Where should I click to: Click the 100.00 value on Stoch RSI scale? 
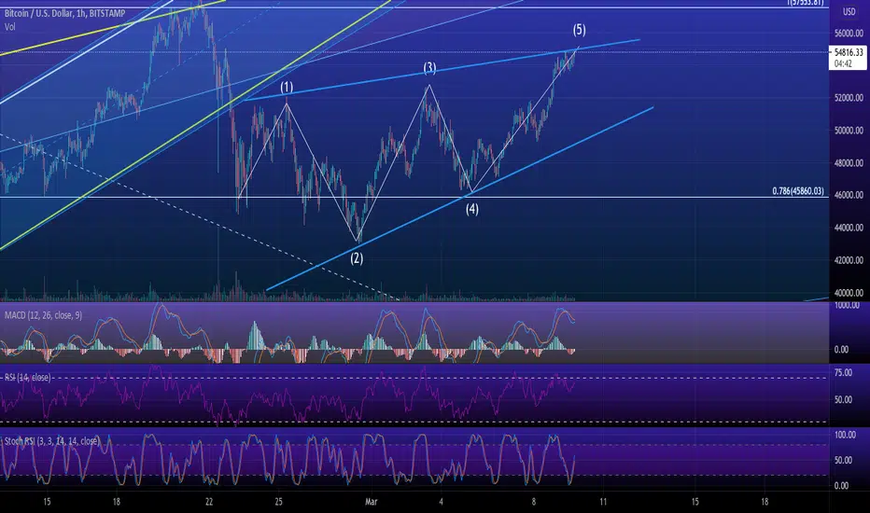tap(845, 435)
